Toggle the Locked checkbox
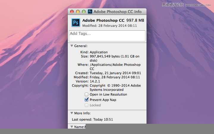This screenshot has height=134, width=214. [86, 105]
